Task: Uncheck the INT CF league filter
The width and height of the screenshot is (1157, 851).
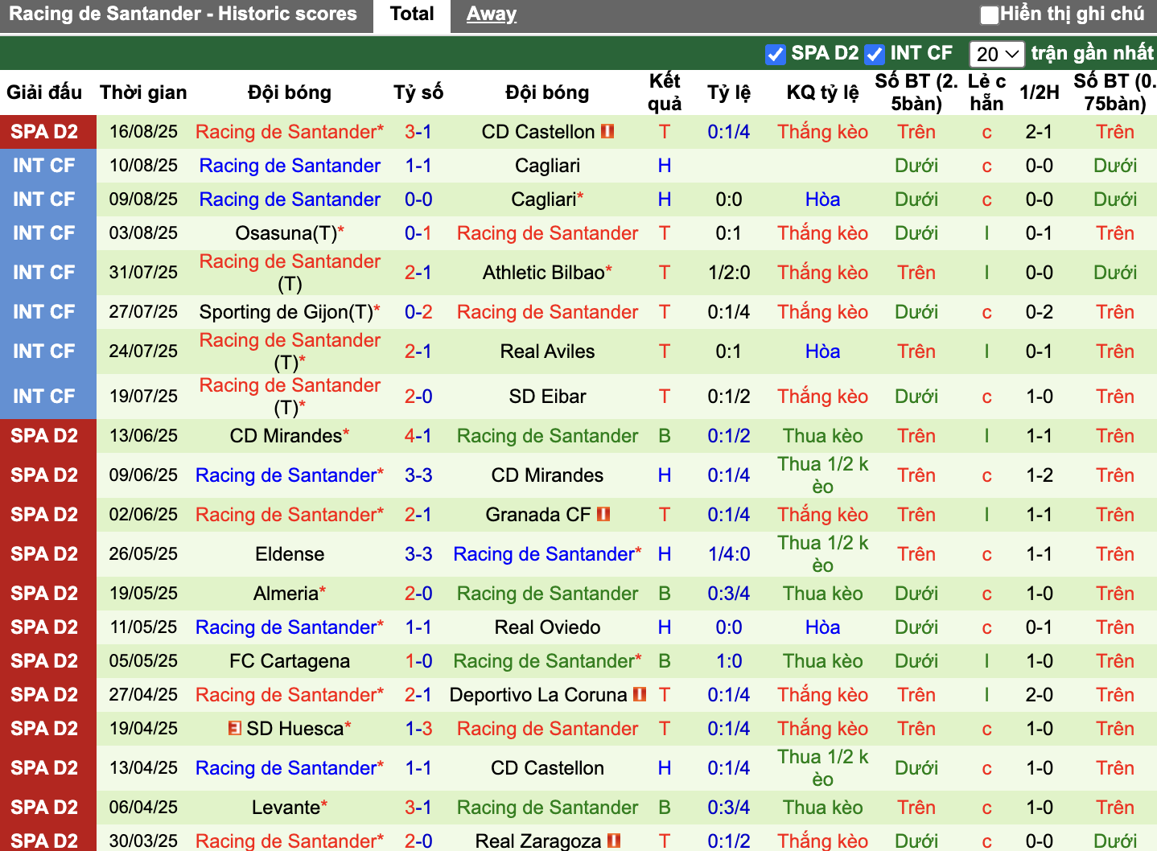Action: pos(874,54)
